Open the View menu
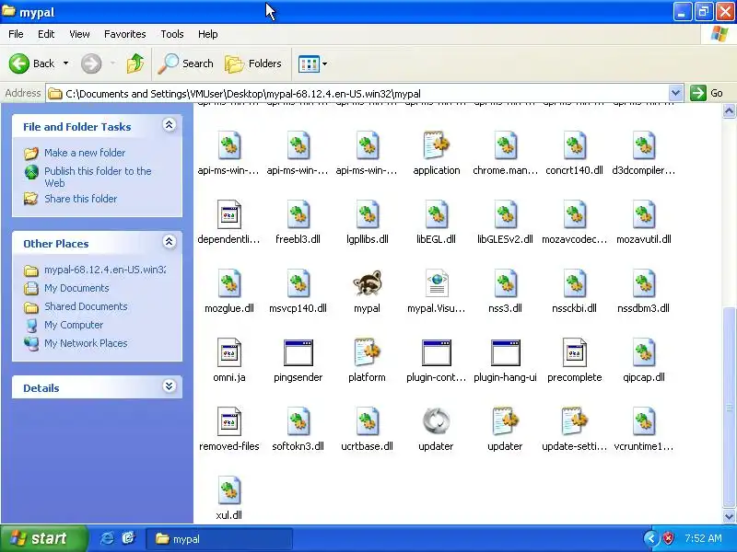737x552 pixels. [79, 34]
